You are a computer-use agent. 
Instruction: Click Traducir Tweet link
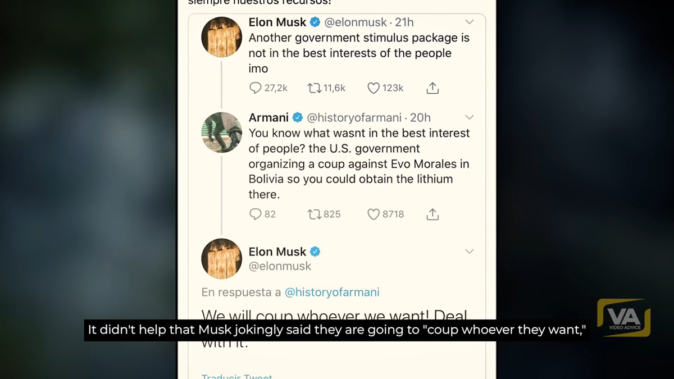click(x=237, y=376)
